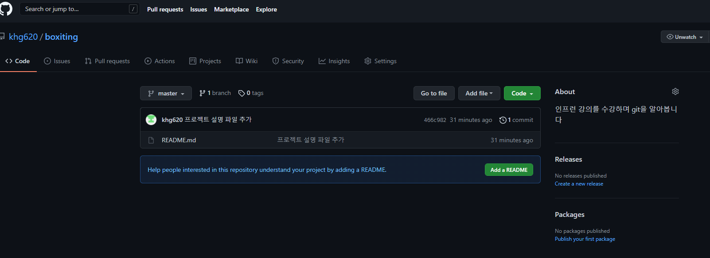Viewport: 710px width, 258px height.
Task: Click the 0 tags link
Action: (x=251, y=93)
